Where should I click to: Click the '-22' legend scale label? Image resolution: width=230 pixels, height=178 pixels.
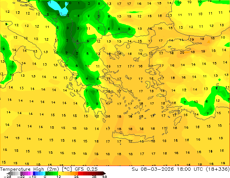(21, 177)
